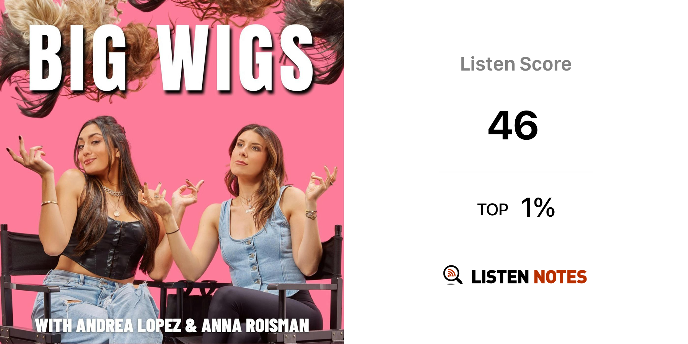
Task: Click the score number 46
Action: point(513,125)
